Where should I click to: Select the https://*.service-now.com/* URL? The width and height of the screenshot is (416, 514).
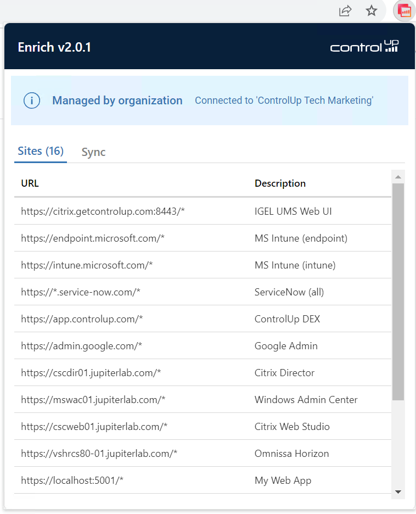pos(81,292)
